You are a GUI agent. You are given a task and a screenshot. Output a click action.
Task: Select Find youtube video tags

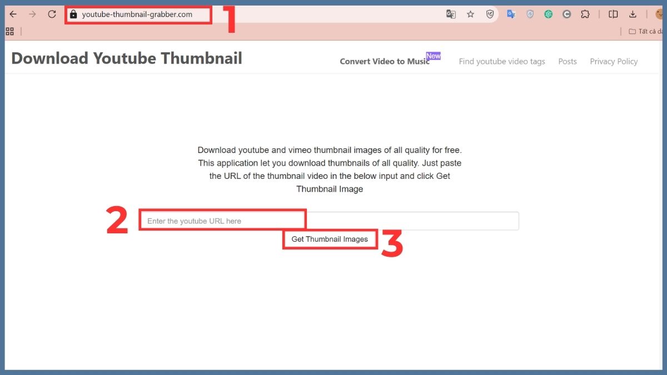click(x=502, y=61)
